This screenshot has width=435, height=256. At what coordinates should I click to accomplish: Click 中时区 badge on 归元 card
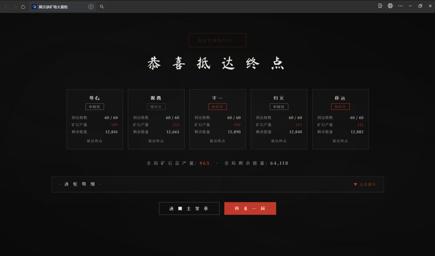[x=279, y=107]
